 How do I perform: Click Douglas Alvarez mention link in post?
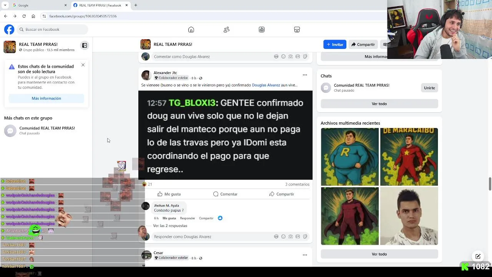[x=266, y=85]
